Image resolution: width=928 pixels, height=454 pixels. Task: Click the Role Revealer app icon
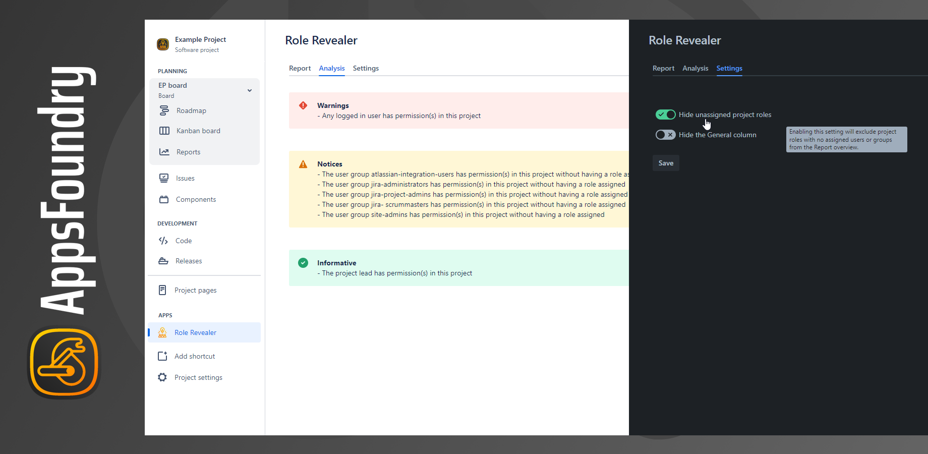(162, 332)
